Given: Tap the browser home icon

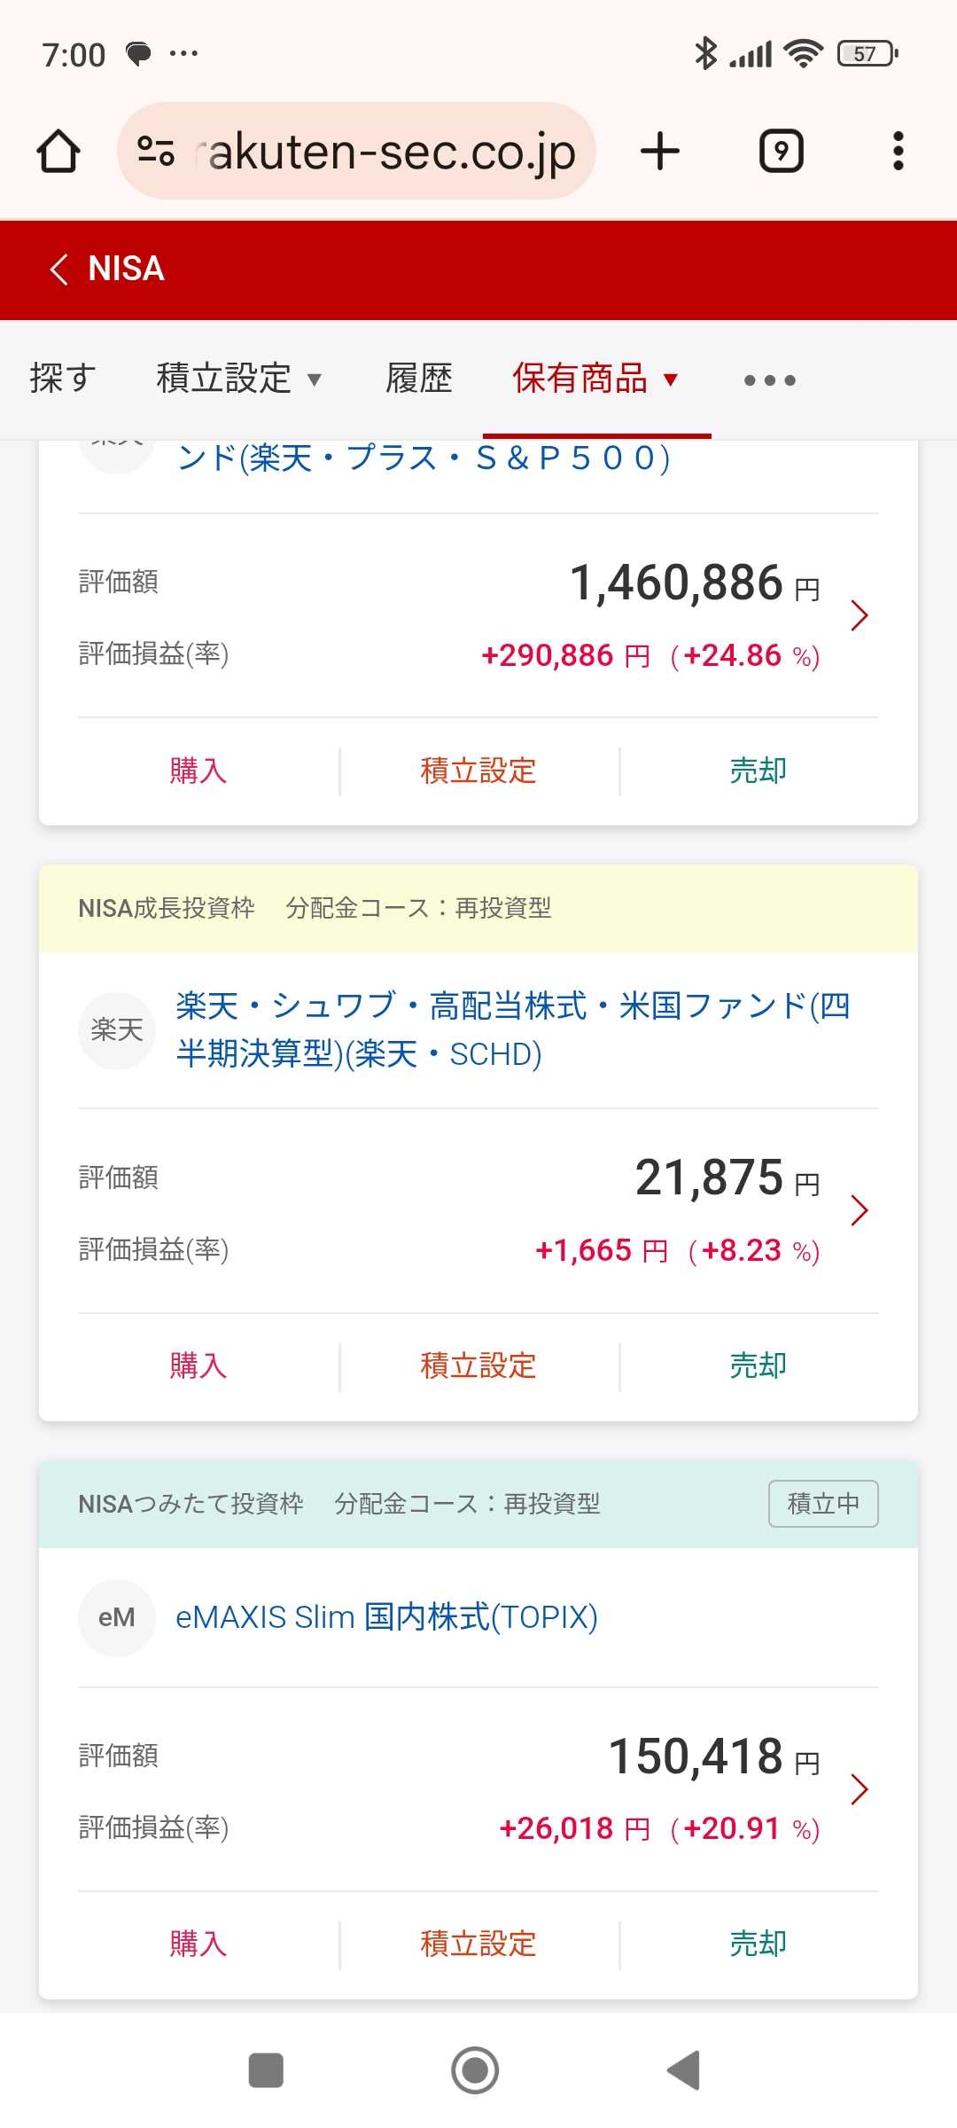Looking at the screenshot, I should pos(58,151).
